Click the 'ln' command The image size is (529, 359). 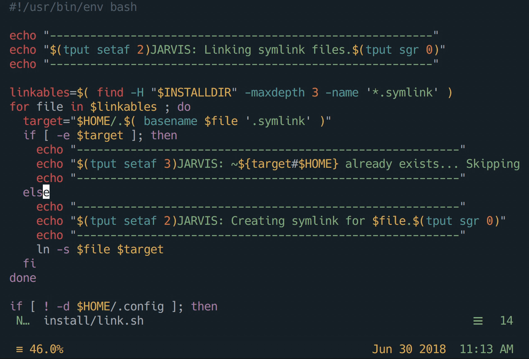43,249
